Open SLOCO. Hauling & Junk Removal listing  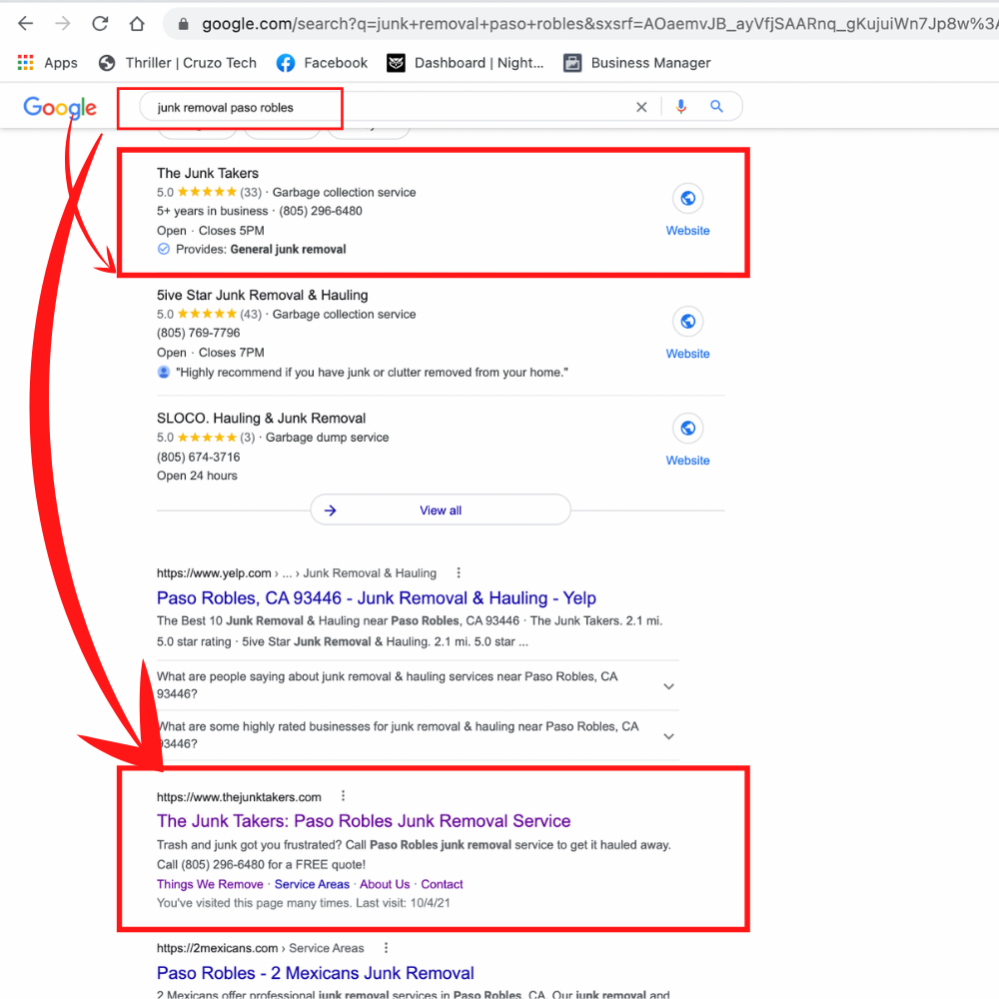tap(261, 418)
